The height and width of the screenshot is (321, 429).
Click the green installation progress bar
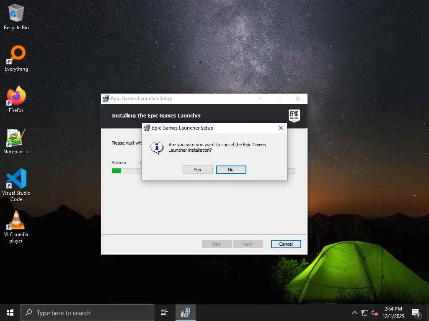tap(116, 171)
